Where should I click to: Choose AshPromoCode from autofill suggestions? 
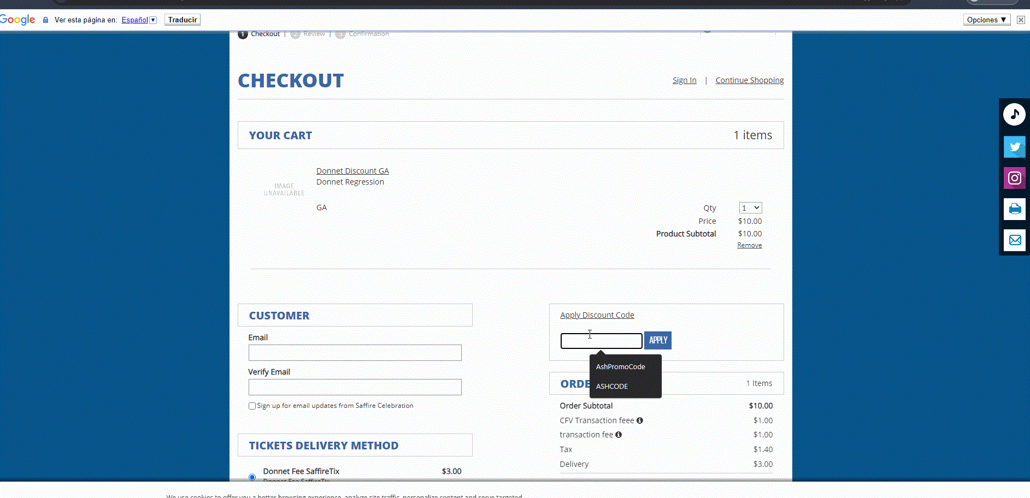point(621,366)
